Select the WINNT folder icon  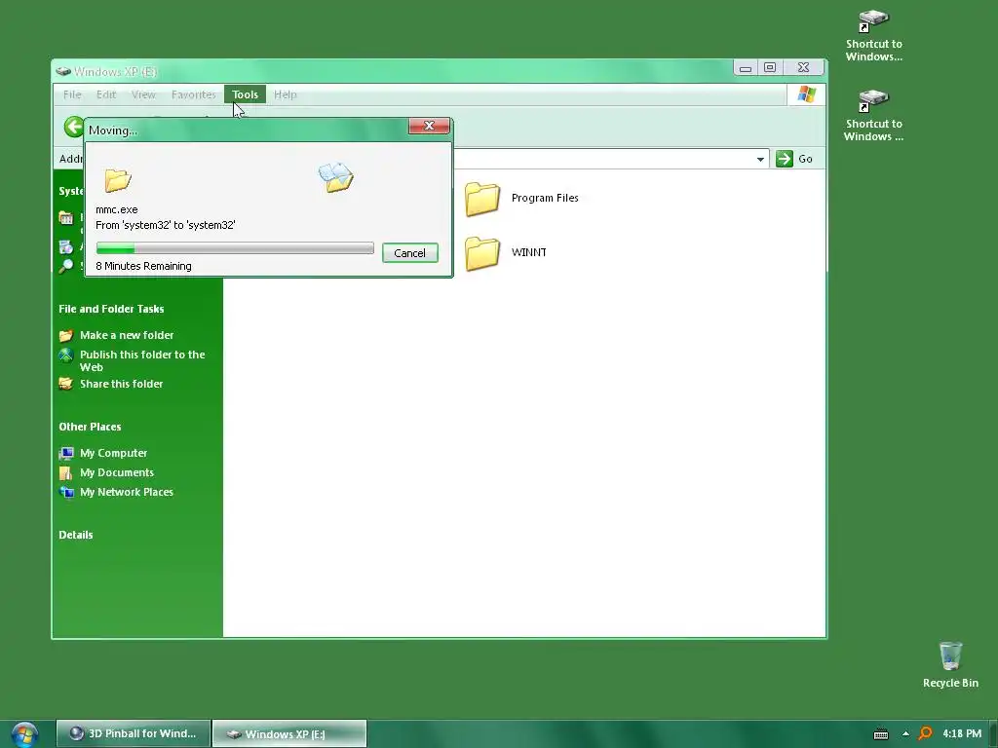click(481, 253)
